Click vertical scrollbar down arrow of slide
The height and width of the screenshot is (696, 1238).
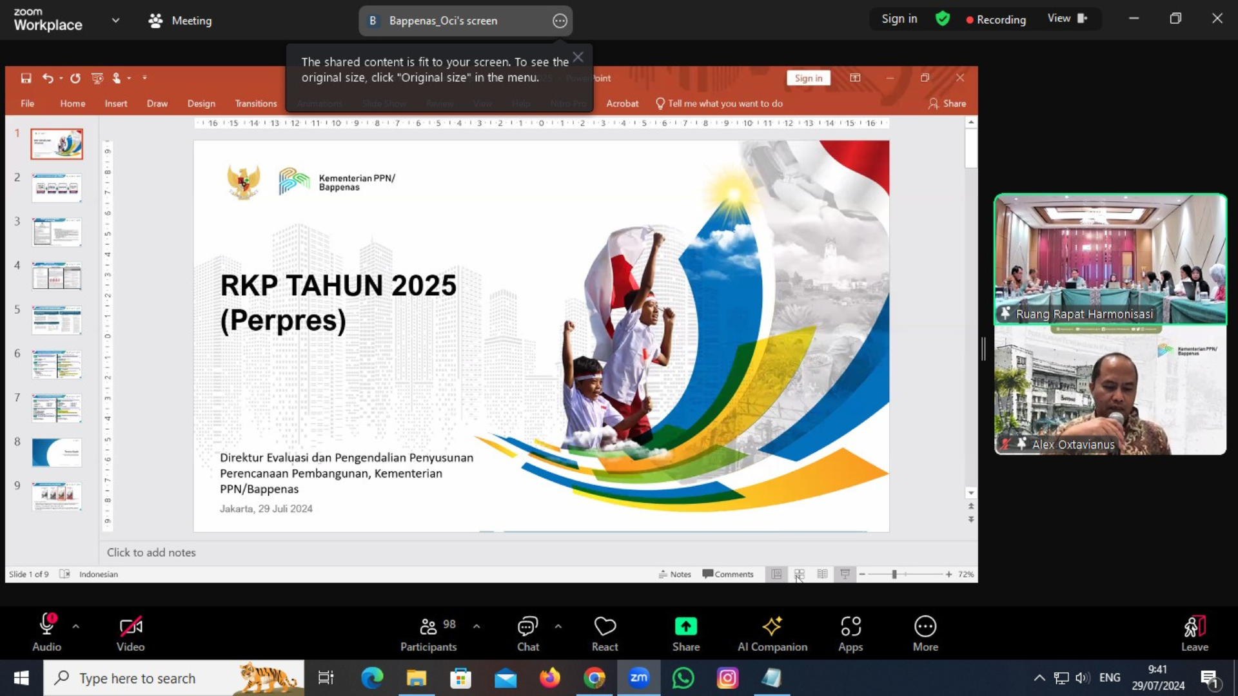click(971, 493)
